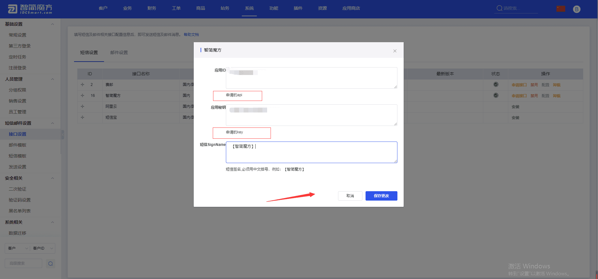Click the drag handle for row 短信宝
This screenshot has width=598, height=279.
click(82, 117)
